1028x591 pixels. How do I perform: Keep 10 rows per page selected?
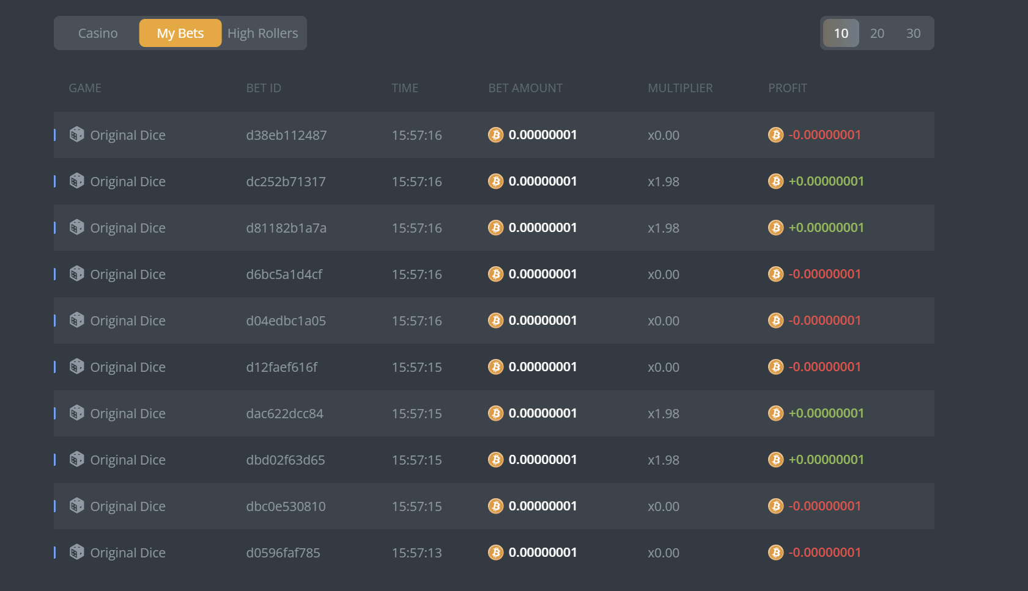[840, 33]
